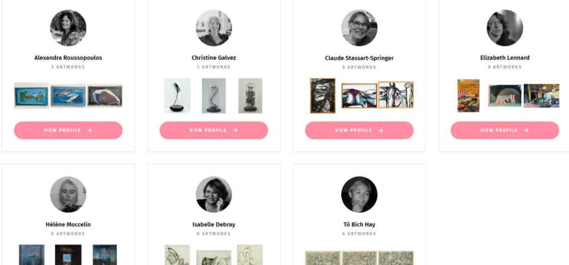Click Elizabeth Lennard's first colorful artwork thumbnail
Screen dimensions: 569x265
click(x=468, y=95)
